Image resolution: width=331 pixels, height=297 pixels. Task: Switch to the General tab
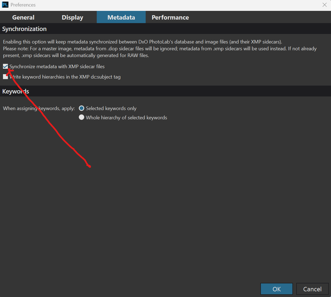[x=23, y=17]
